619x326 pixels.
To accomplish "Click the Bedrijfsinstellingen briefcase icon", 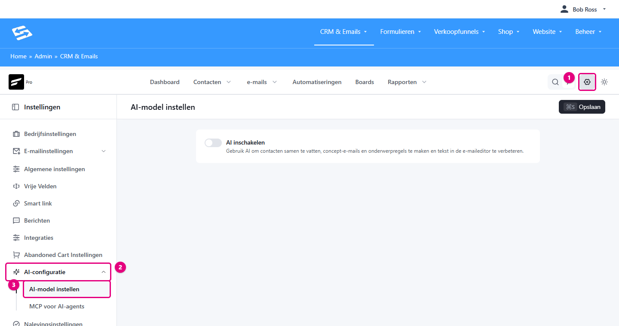I will 16,134.
